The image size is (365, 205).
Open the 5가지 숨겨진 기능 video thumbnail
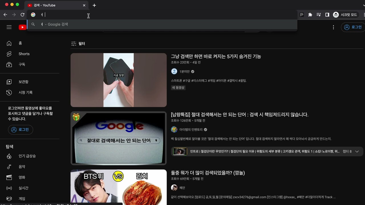coord(119,80)
